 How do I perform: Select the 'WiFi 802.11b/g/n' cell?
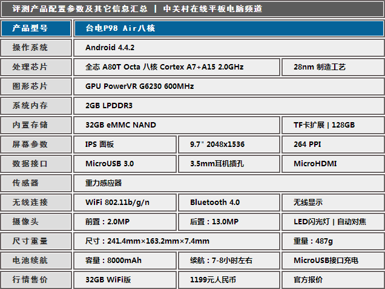[x=125, y=203]
